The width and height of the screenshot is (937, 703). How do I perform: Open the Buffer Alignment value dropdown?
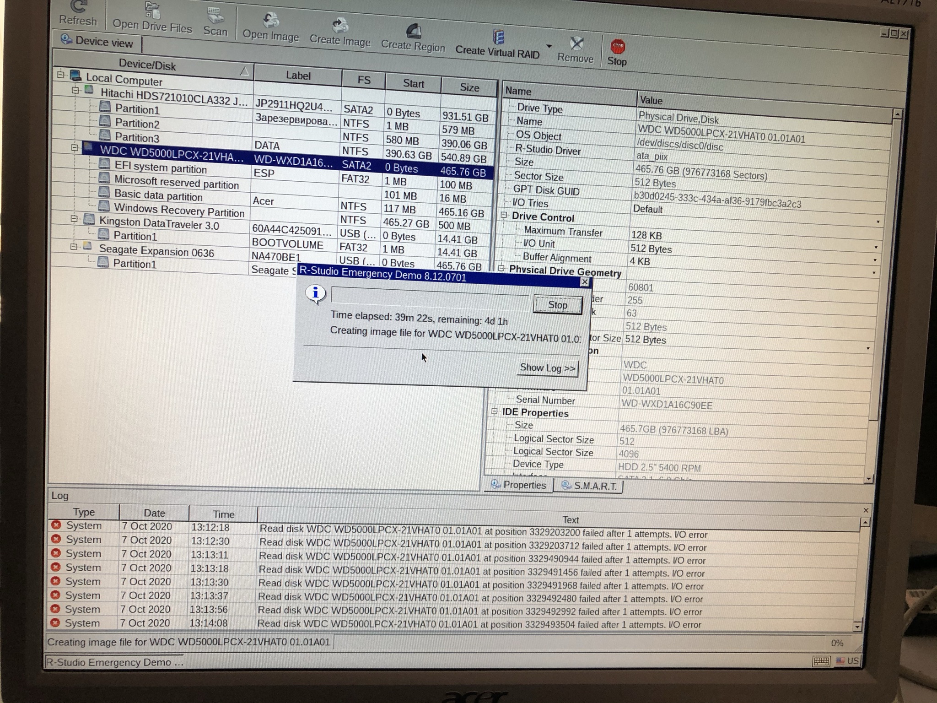874,273
